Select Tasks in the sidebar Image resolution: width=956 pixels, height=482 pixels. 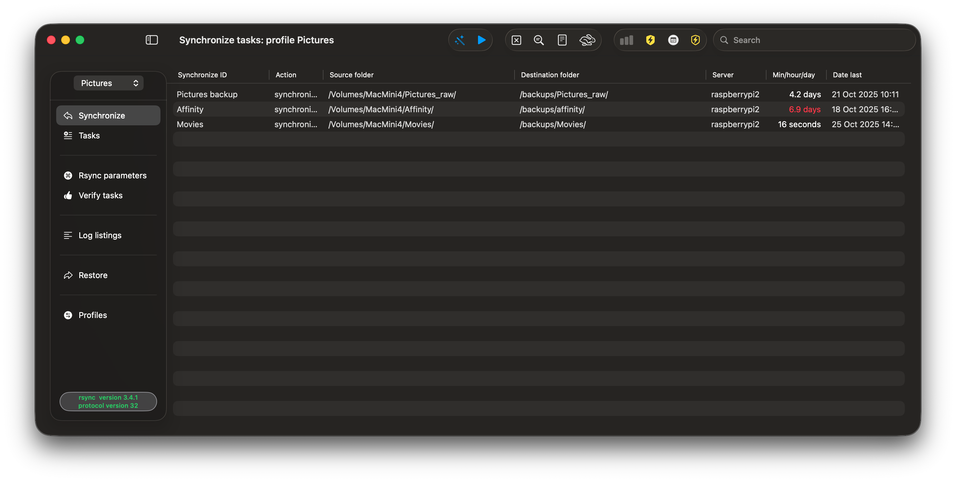(89, 136)
